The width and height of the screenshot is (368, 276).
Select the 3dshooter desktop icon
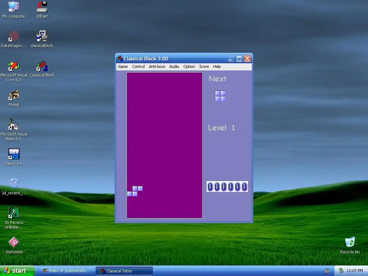[x=14, y=245]
